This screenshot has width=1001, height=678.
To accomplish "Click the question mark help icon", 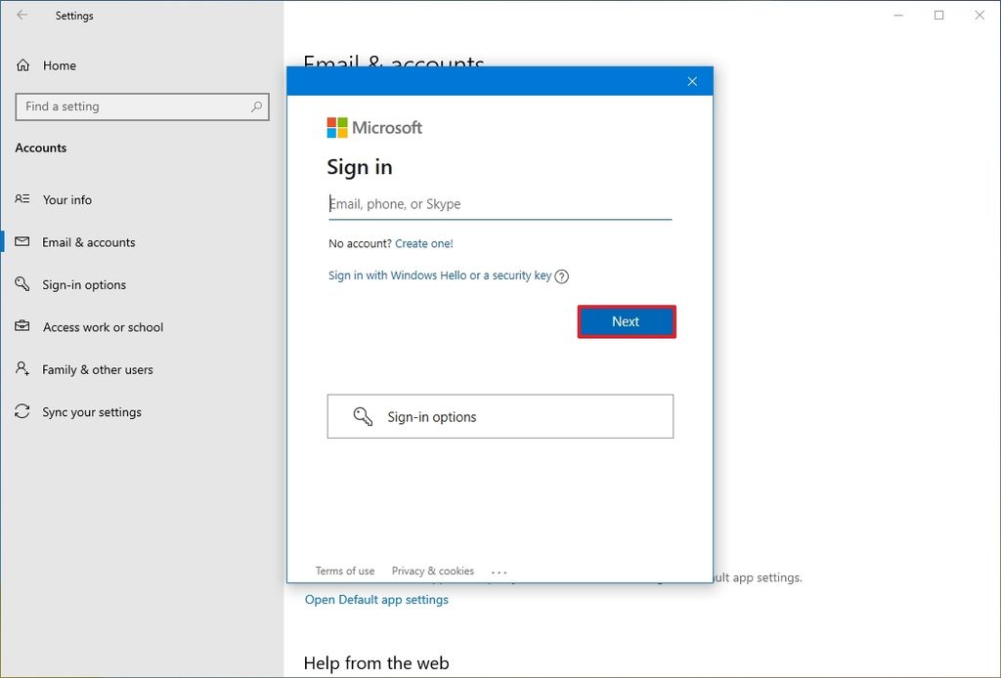I will coord(561,276).
